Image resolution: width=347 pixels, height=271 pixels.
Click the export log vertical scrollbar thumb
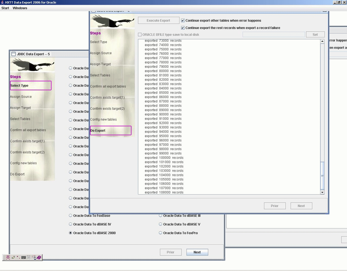(x=322, y=176)
